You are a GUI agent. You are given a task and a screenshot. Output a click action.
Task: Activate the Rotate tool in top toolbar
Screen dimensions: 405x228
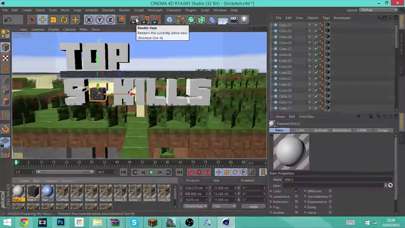64,20
